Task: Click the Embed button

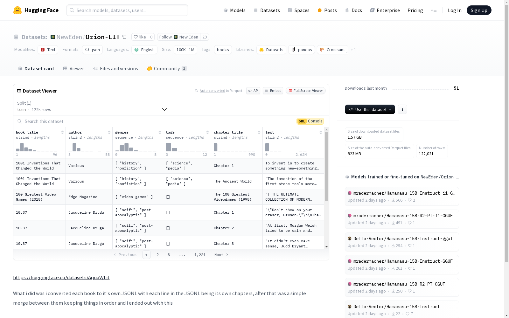Action: pyautogui.click(x=273, y=91)
